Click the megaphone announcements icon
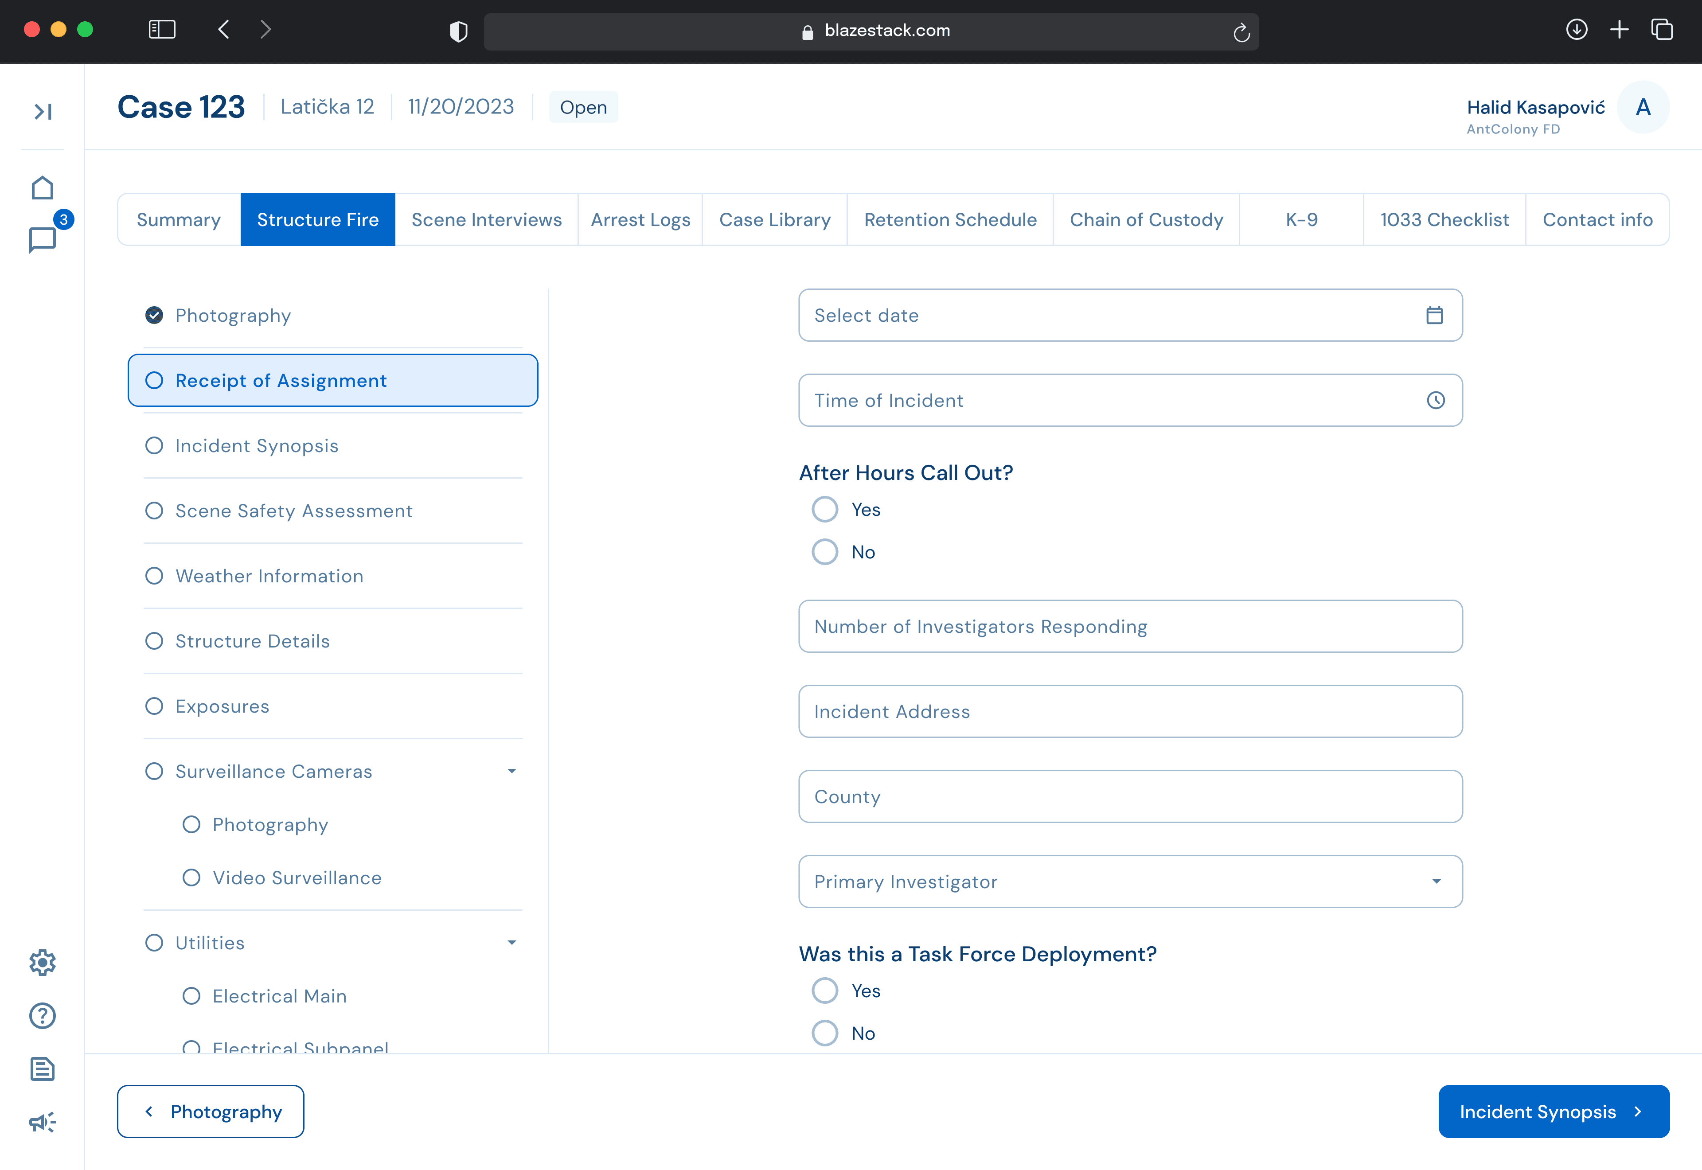1702x1170 pixels. [43, 1122]
